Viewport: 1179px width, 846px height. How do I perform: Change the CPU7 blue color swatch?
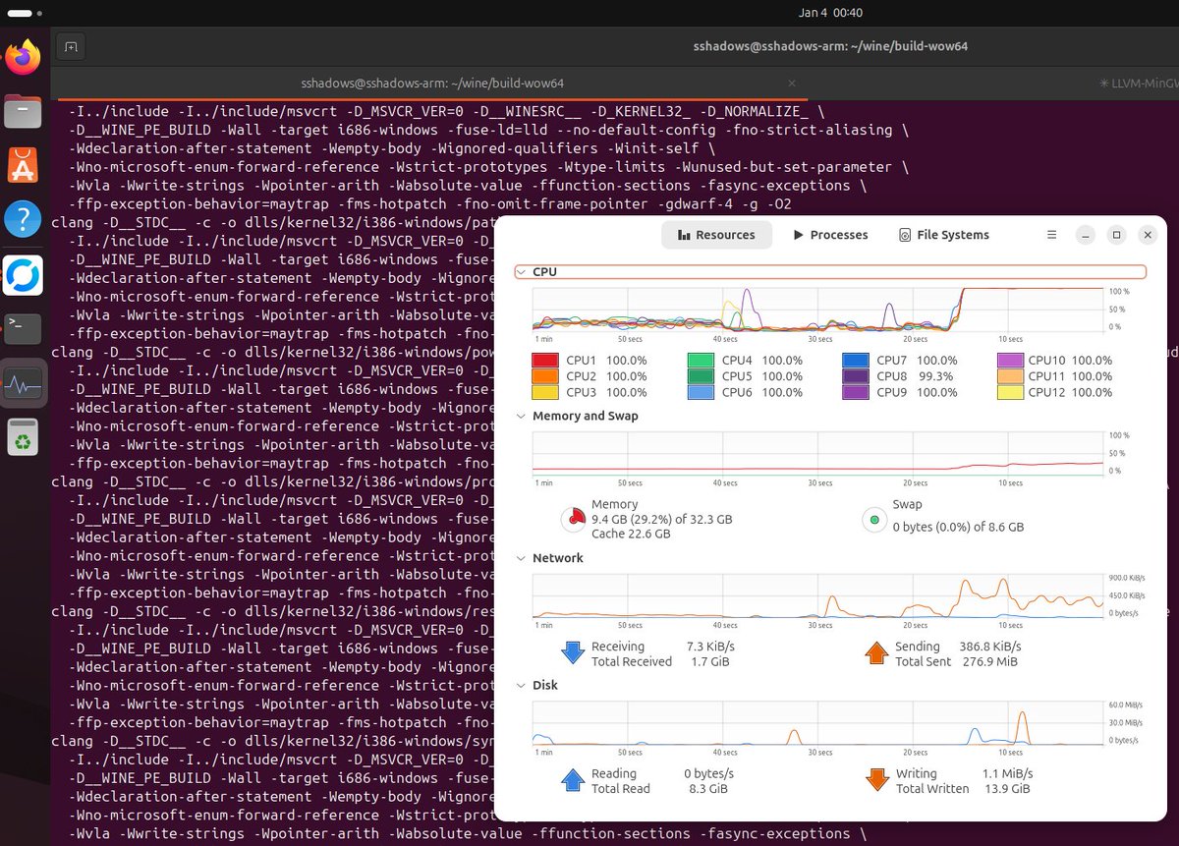856,361
